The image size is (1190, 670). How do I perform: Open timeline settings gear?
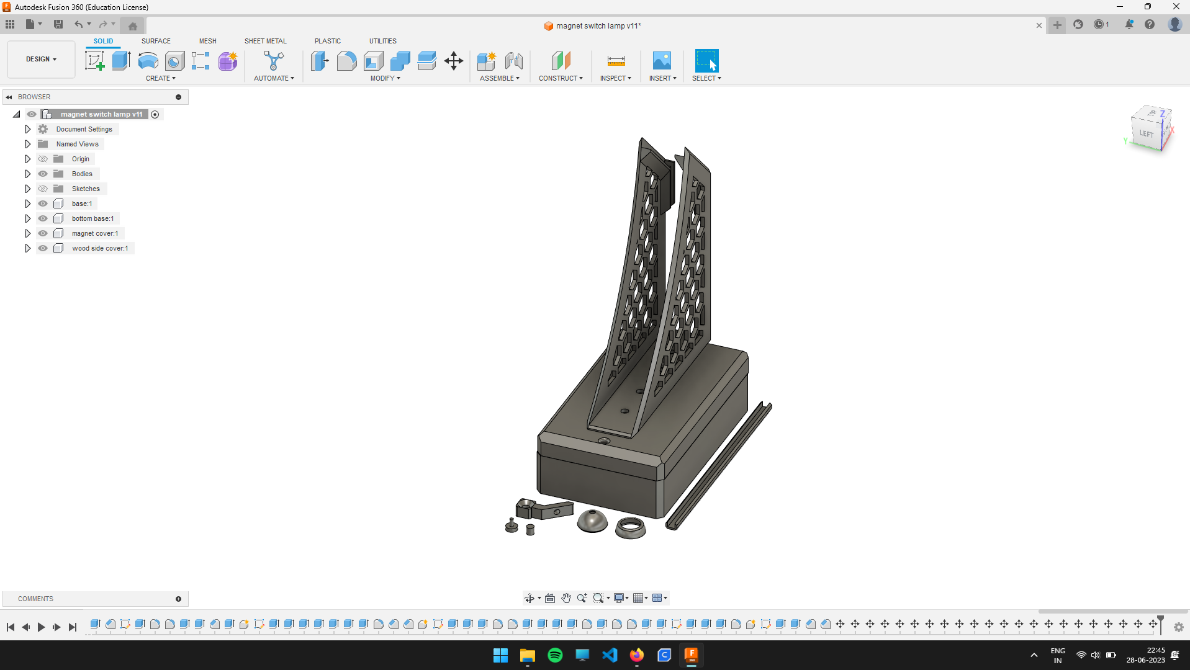(x=1179, y=627)
